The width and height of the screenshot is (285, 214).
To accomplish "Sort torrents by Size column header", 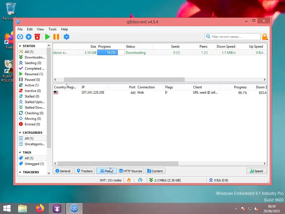I will (93, 47).
